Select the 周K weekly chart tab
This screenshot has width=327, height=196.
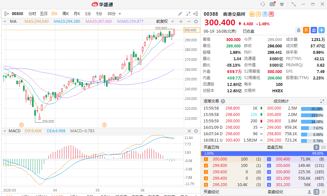(65, 14)
